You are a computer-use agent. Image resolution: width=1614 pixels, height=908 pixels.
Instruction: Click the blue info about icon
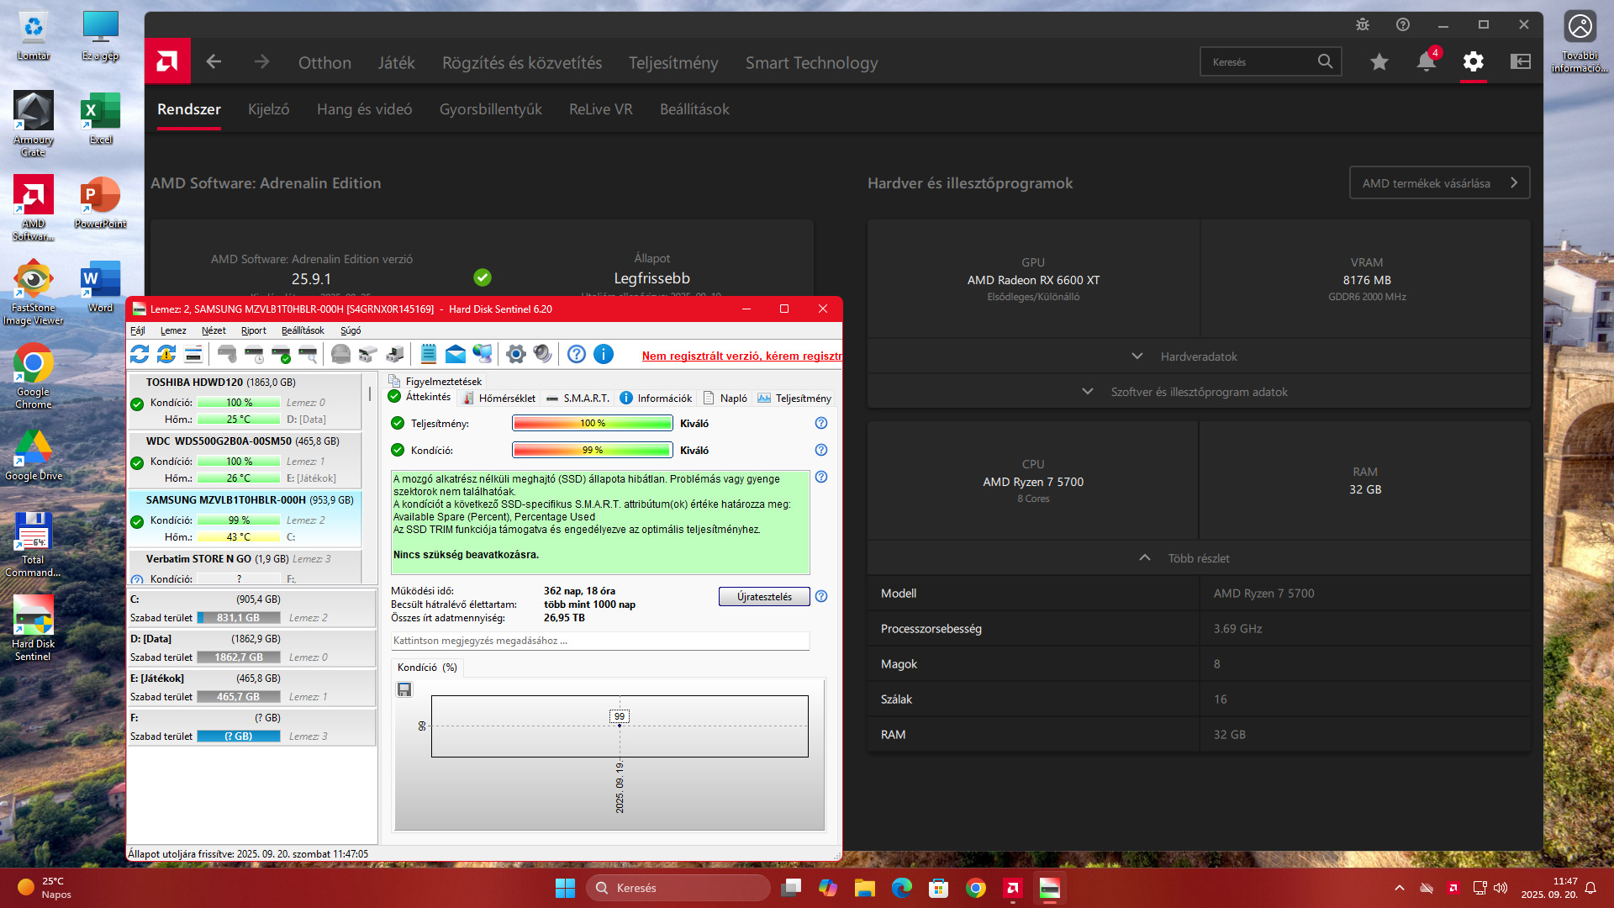coord(604,354)
